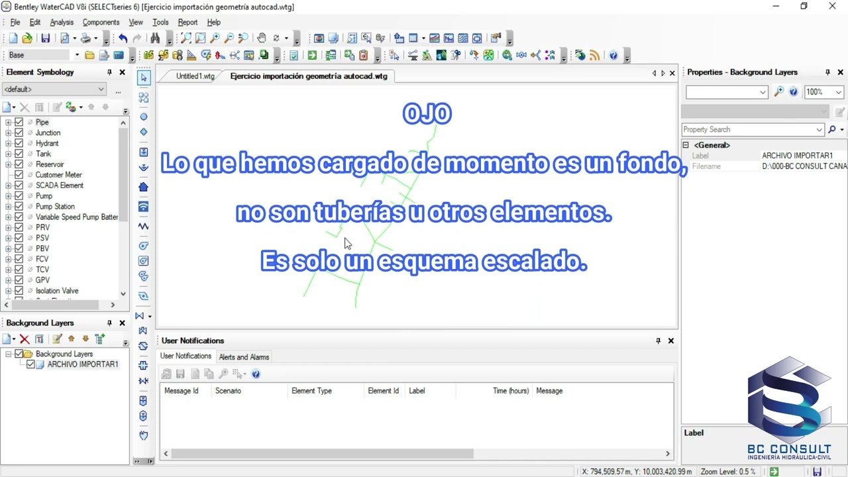The height and width of the screenshot is (477, 848).
Task: Click the orange RSS feed icon
Action: (x=595, y=56)
